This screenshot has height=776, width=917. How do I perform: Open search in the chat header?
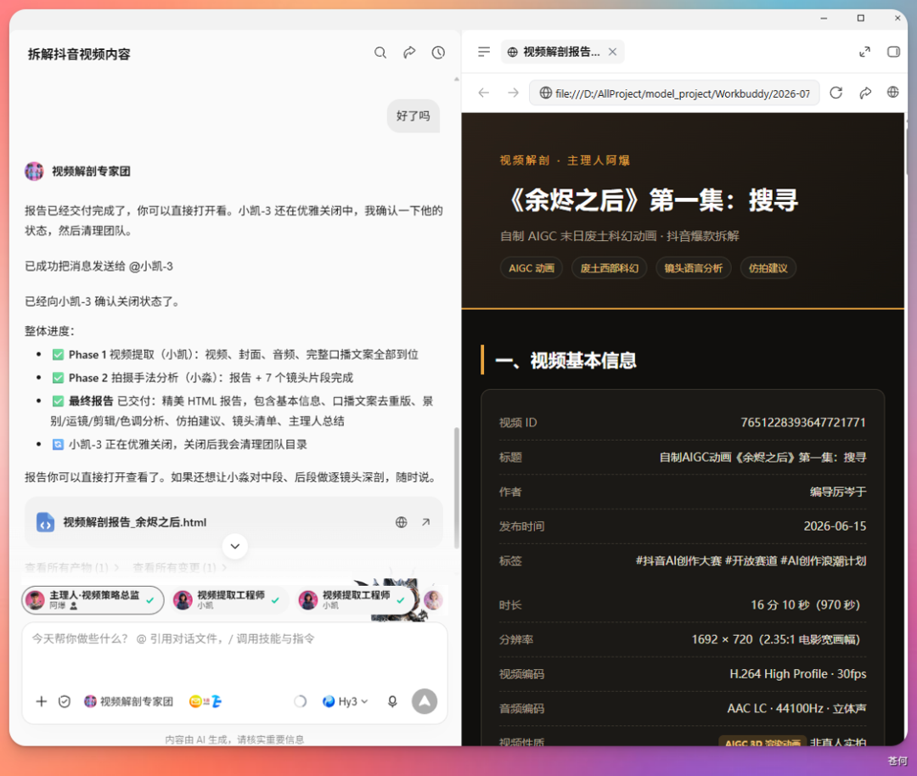pyautogui.click(x=380, y=53)
